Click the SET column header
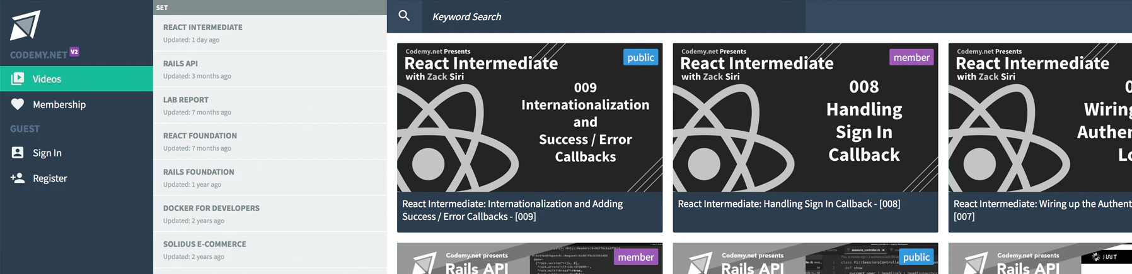 pos(270,8)
